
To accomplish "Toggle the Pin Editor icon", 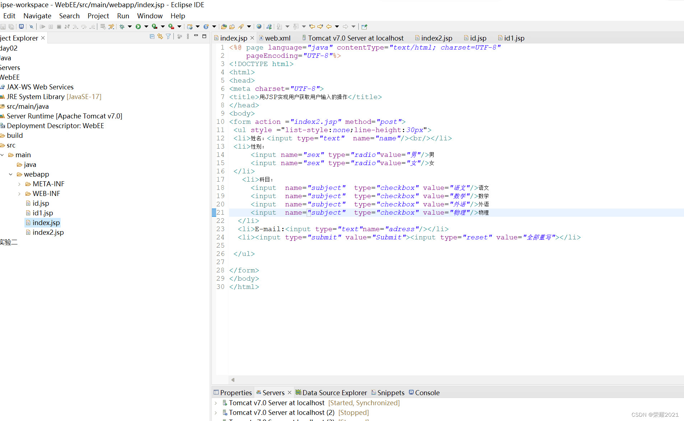I will click(x=364, y=27).
